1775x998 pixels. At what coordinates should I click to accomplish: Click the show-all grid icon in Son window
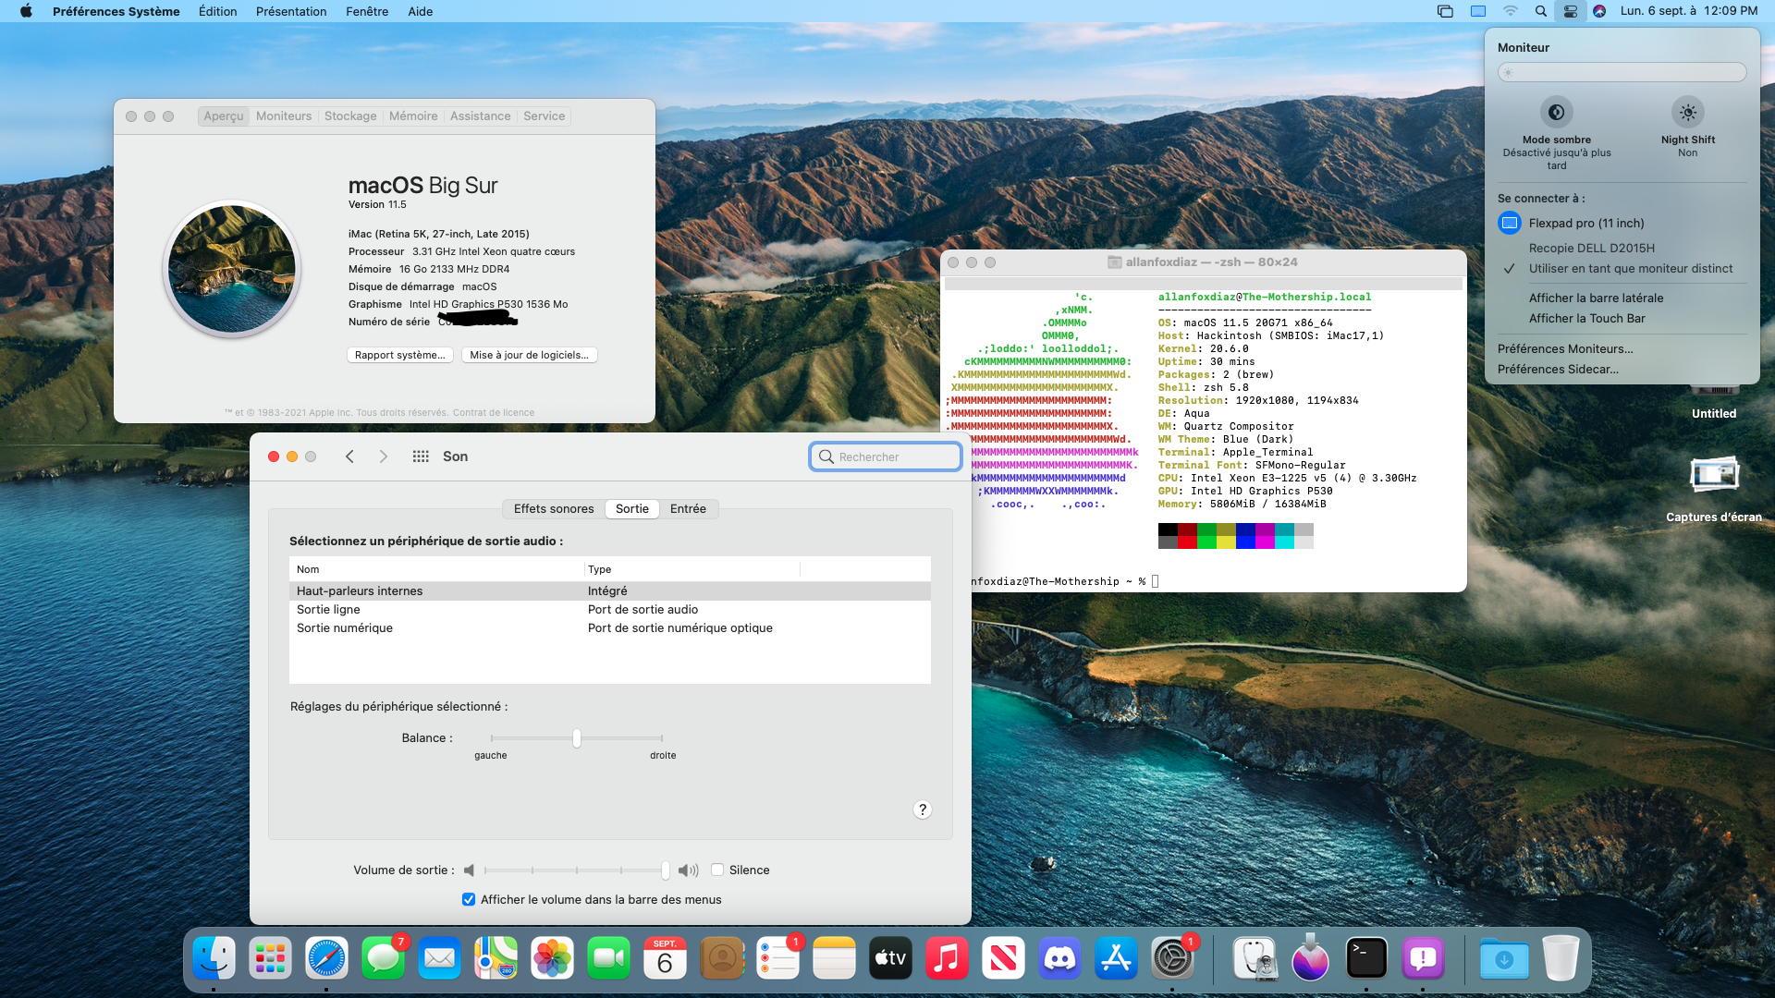coord(421,456)
